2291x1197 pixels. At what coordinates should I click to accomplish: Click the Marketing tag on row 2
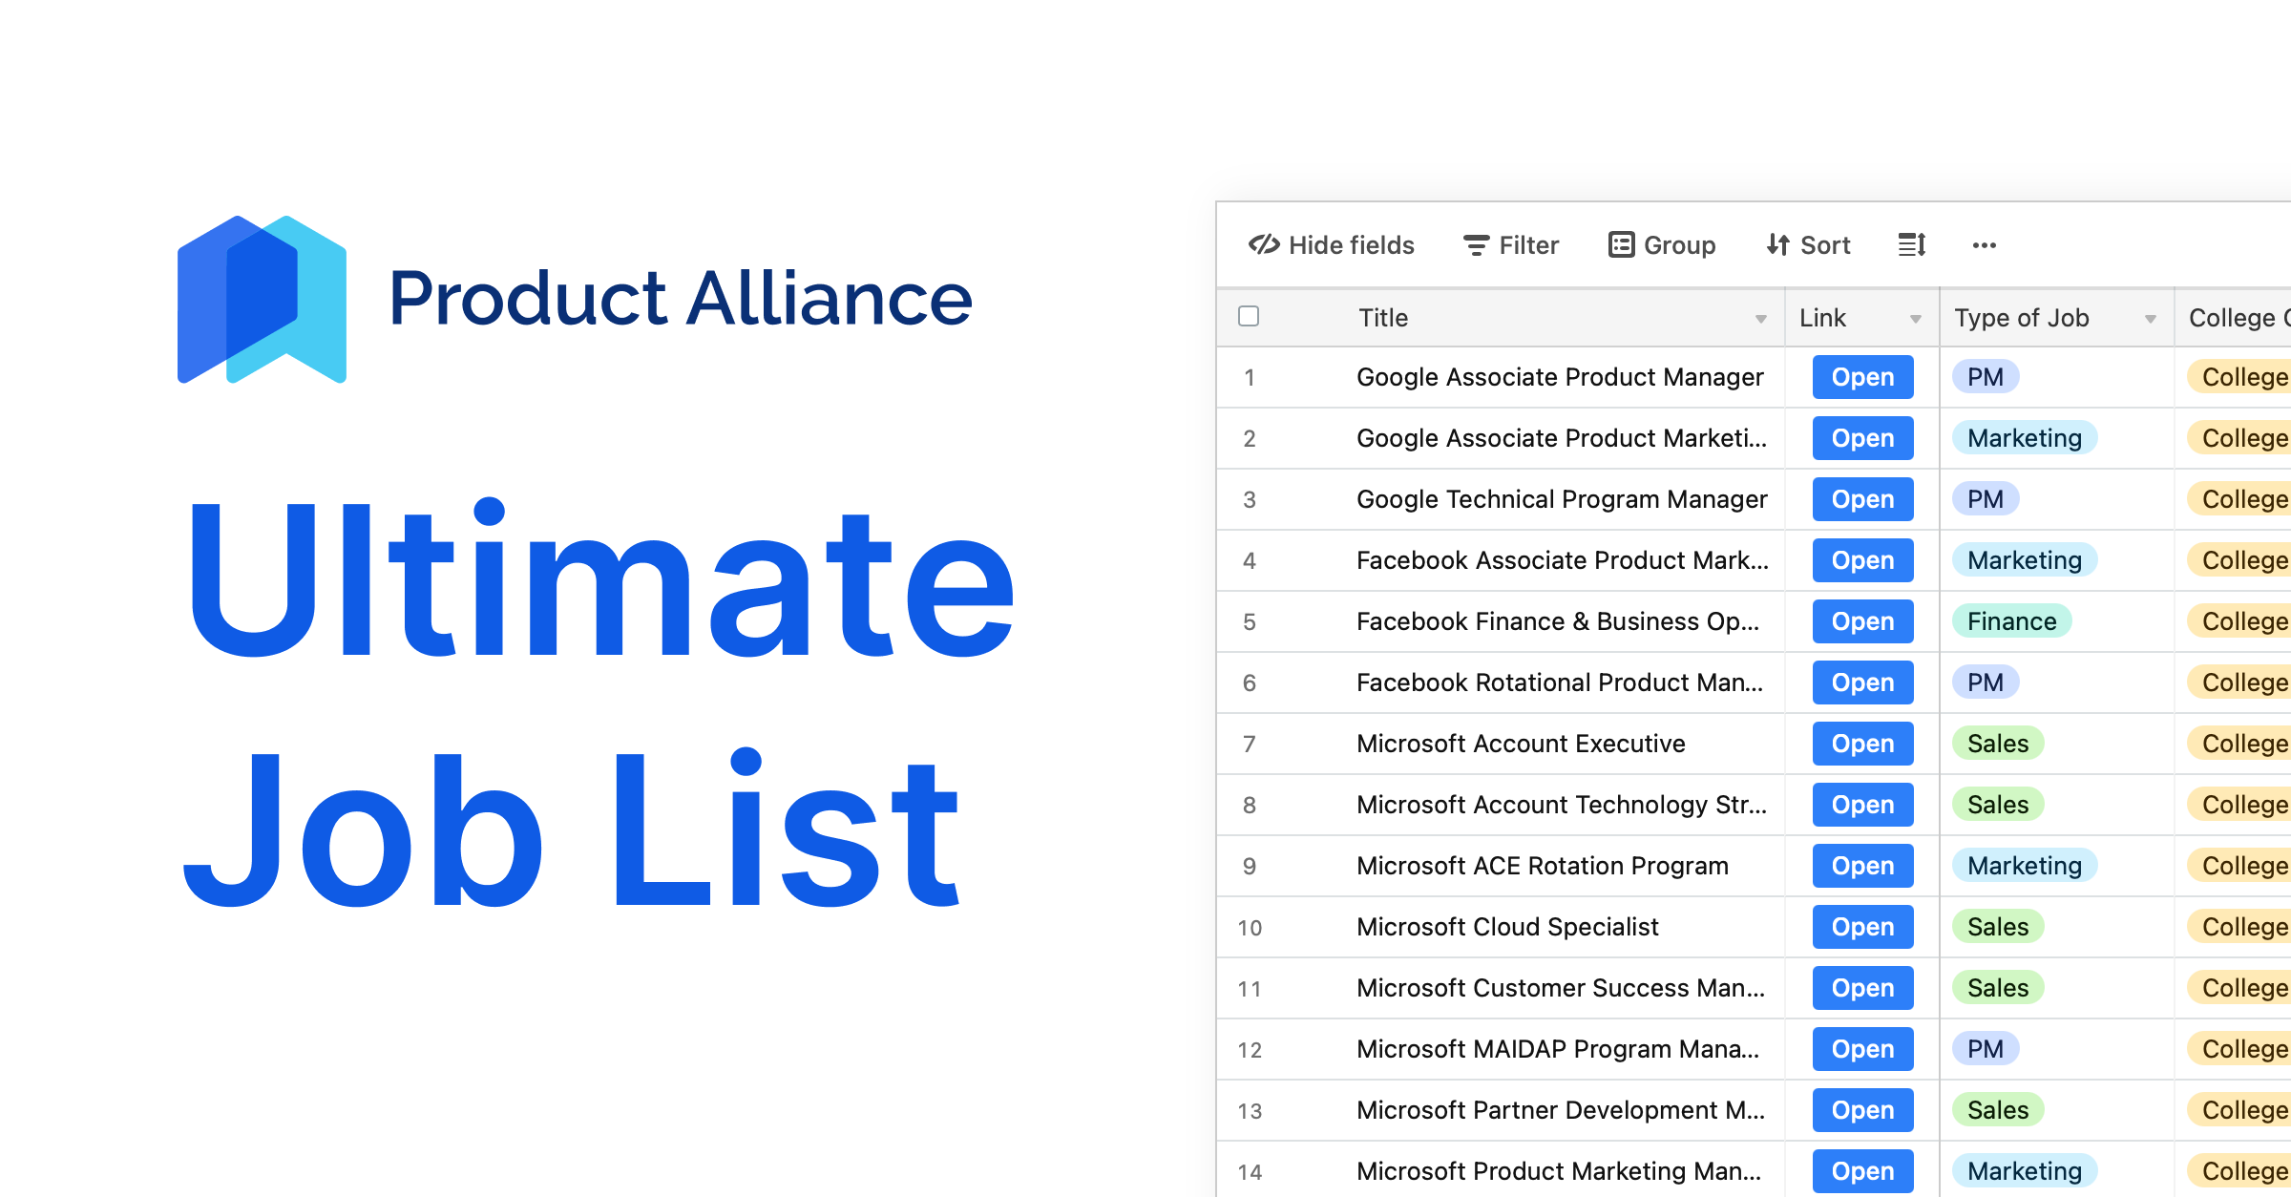coord(2024,438)
